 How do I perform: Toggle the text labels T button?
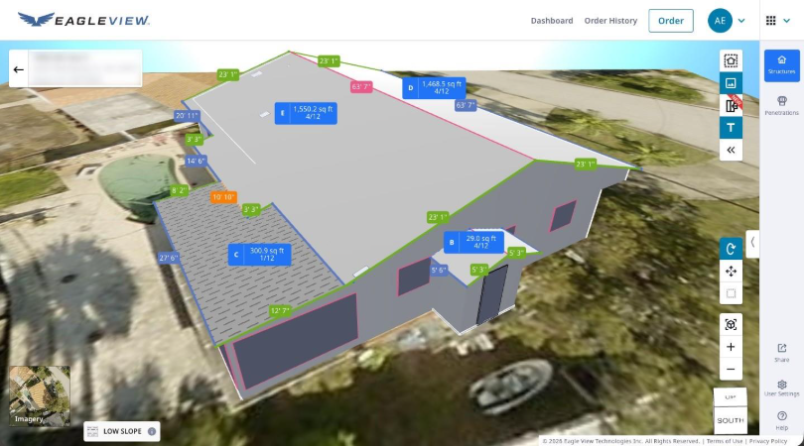(x=731, y=128)
